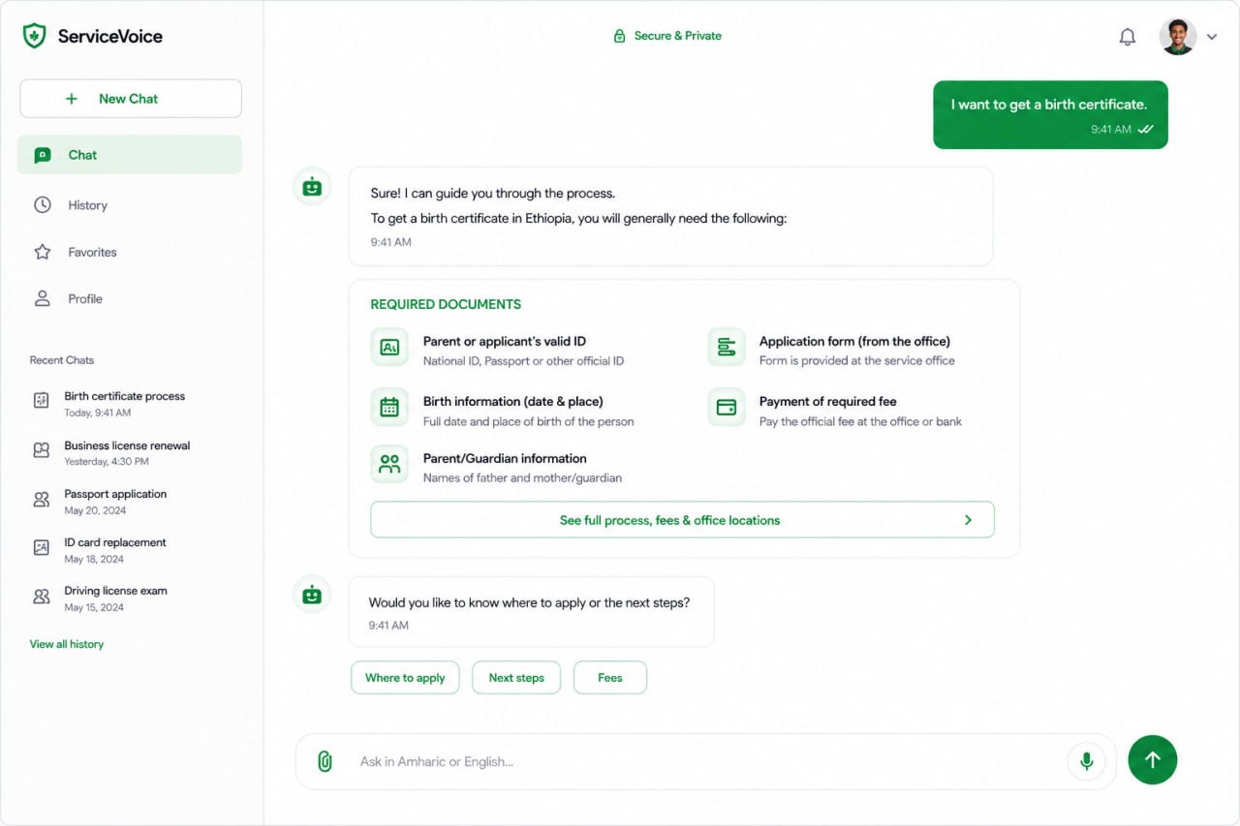1240x826 pixels.
Task: Click the REQUIRED DOCUMENTS heading
Action: pyautogui.click(x=446, y=304)
